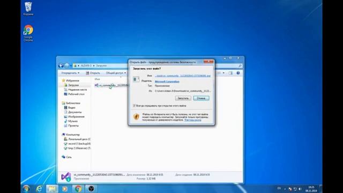Open the Видео library
Viewport: 343px width, 193px height.
click(x=71, y=108)
